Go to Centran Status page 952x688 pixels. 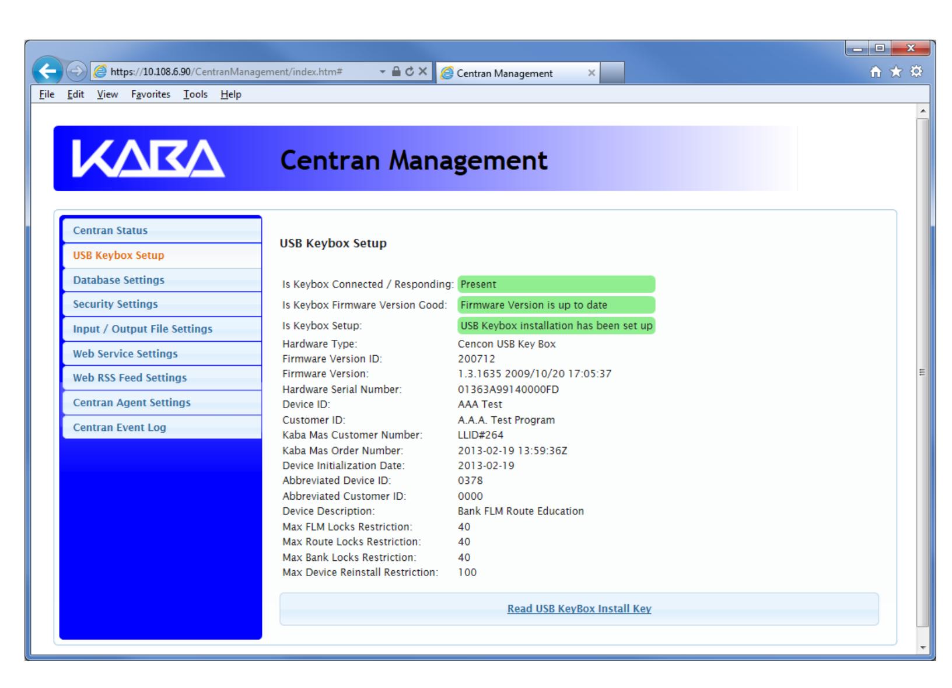[162, 230]
